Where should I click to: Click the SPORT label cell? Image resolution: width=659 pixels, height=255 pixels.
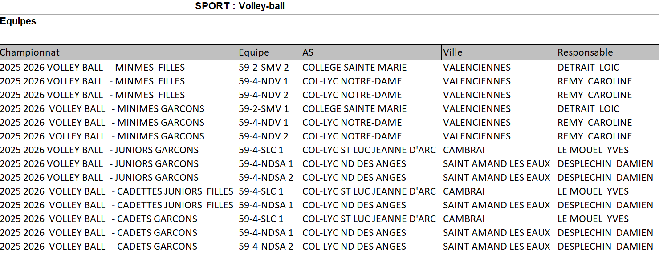(x=215, y=6)
